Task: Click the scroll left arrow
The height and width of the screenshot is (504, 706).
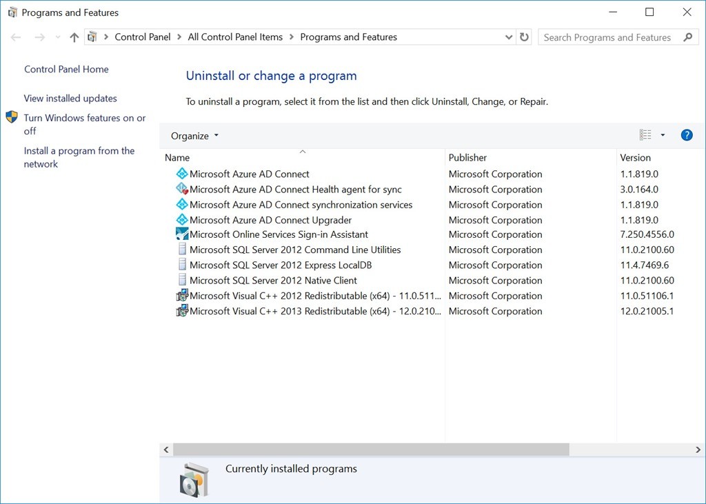Action: point(166,450)
